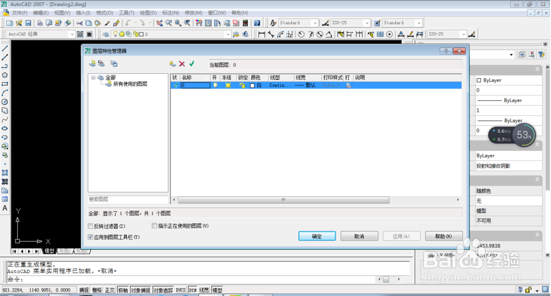The image size is (551, 296).
Task: Select the Rectangle tool in draw toolbar
Action: (5, 84)
